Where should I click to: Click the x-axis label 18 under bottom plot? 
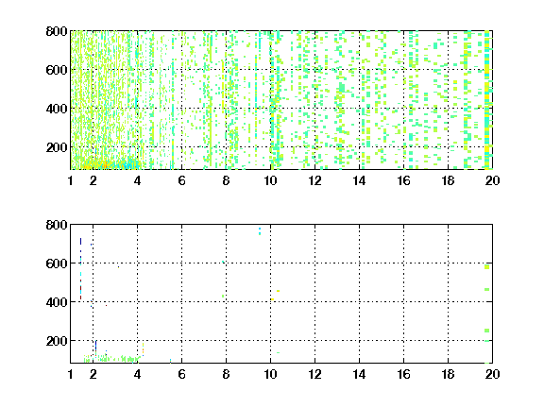point(448,374)
